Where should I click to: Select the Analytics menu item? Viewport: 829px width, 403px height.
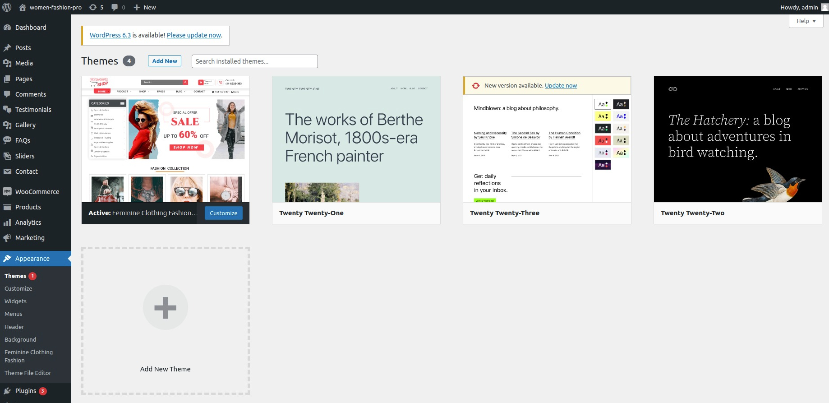(x=36, y=222)
